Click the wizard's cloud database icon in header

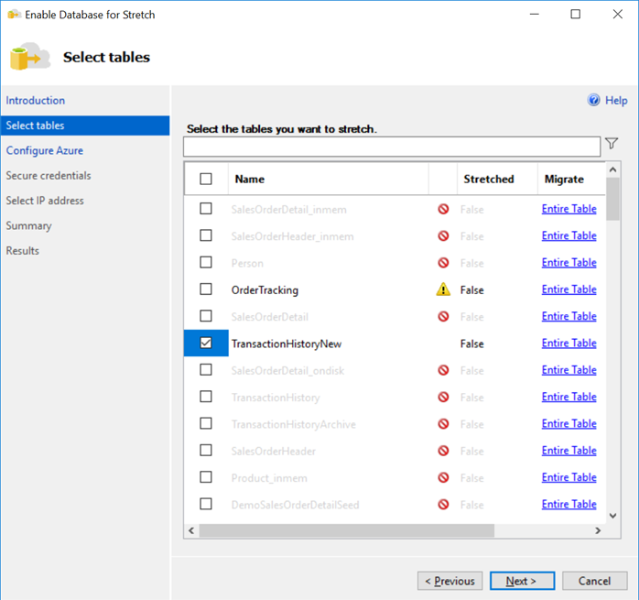(29, 58)
